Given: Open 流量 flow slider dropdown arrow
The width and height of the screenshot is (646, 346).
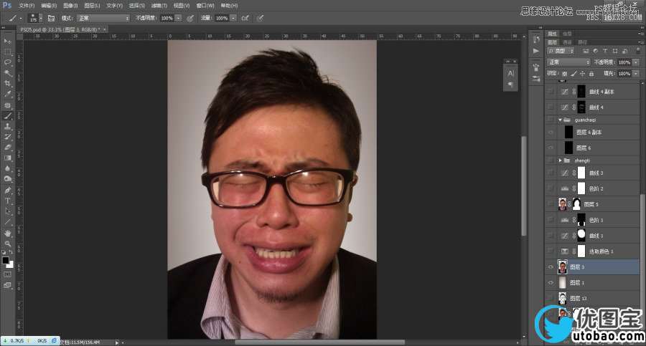Looking at the screenshot, I should pyautogui.click(x=233, y=18).
